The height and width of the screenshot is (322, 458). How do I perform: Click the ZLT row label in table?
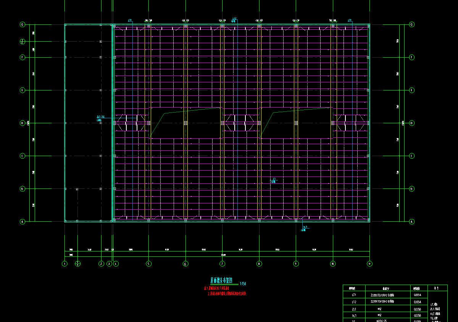[x=354, y=309]
